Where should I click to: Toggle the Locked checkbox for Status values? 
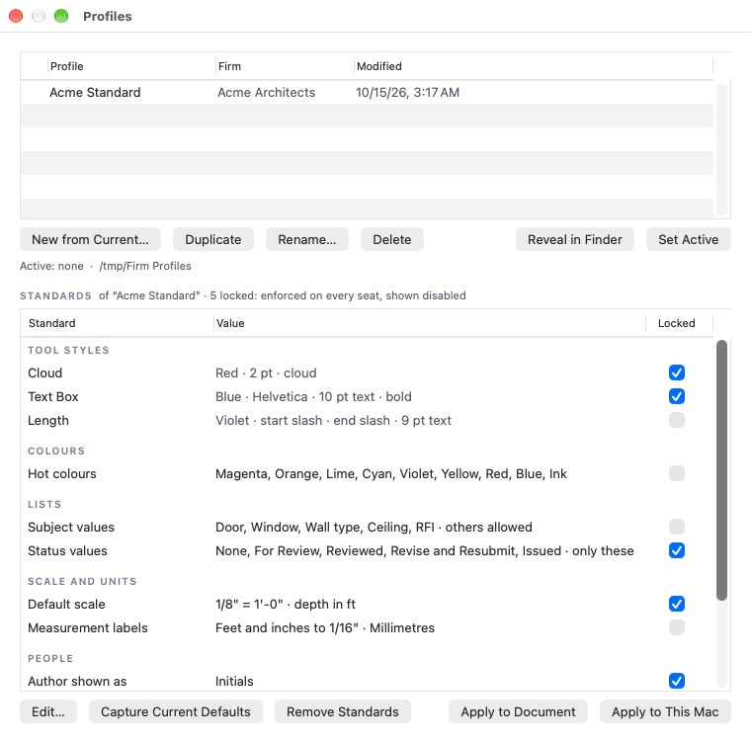coord(676,550)
